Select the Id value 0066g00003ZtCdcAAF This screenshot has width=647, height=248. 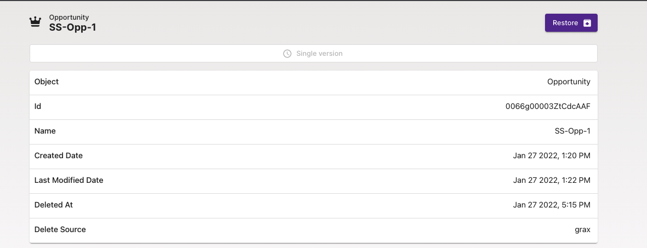pyautogui.click(x=548, y=106)
